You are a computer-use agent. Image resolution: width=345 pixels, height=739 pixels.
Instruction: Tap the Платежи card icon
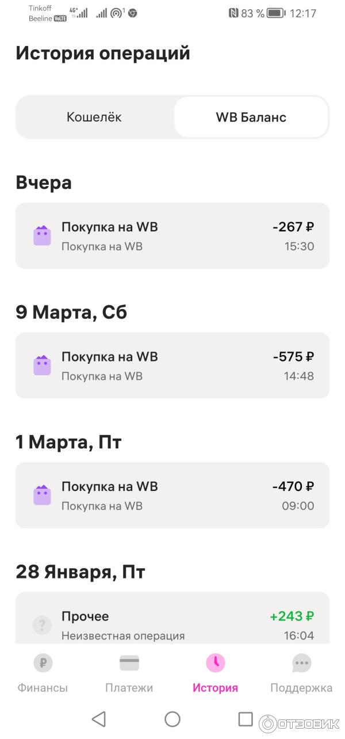point(129,663)
